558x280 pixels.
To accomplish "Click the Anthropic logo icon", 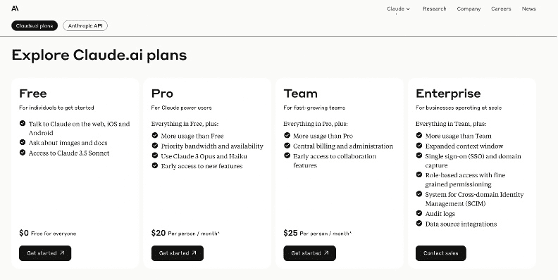I will click(15, 8).
